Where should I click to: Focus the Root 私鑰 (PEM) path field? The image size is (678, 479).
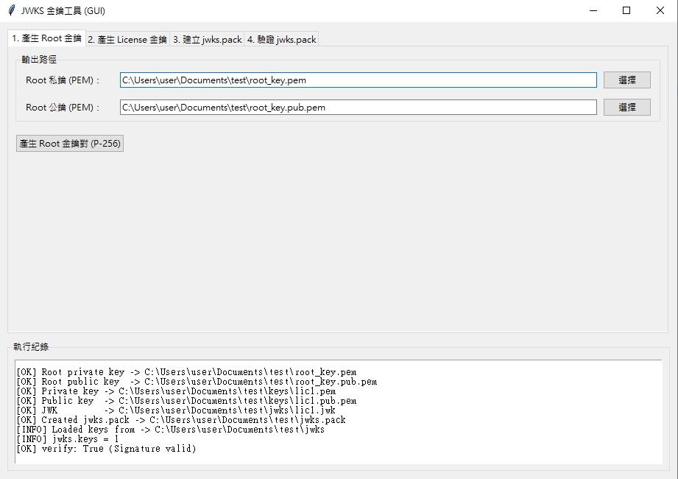[358, 80]
